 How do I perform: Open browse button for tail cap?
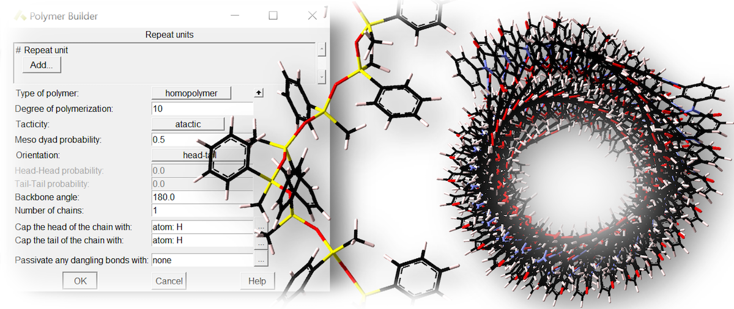coord(261,243)
